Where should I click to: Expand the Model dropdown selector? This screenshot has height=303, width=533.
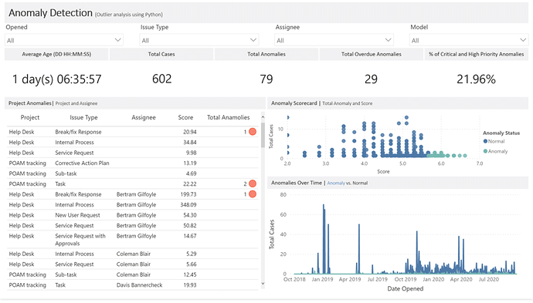(469, 40)
